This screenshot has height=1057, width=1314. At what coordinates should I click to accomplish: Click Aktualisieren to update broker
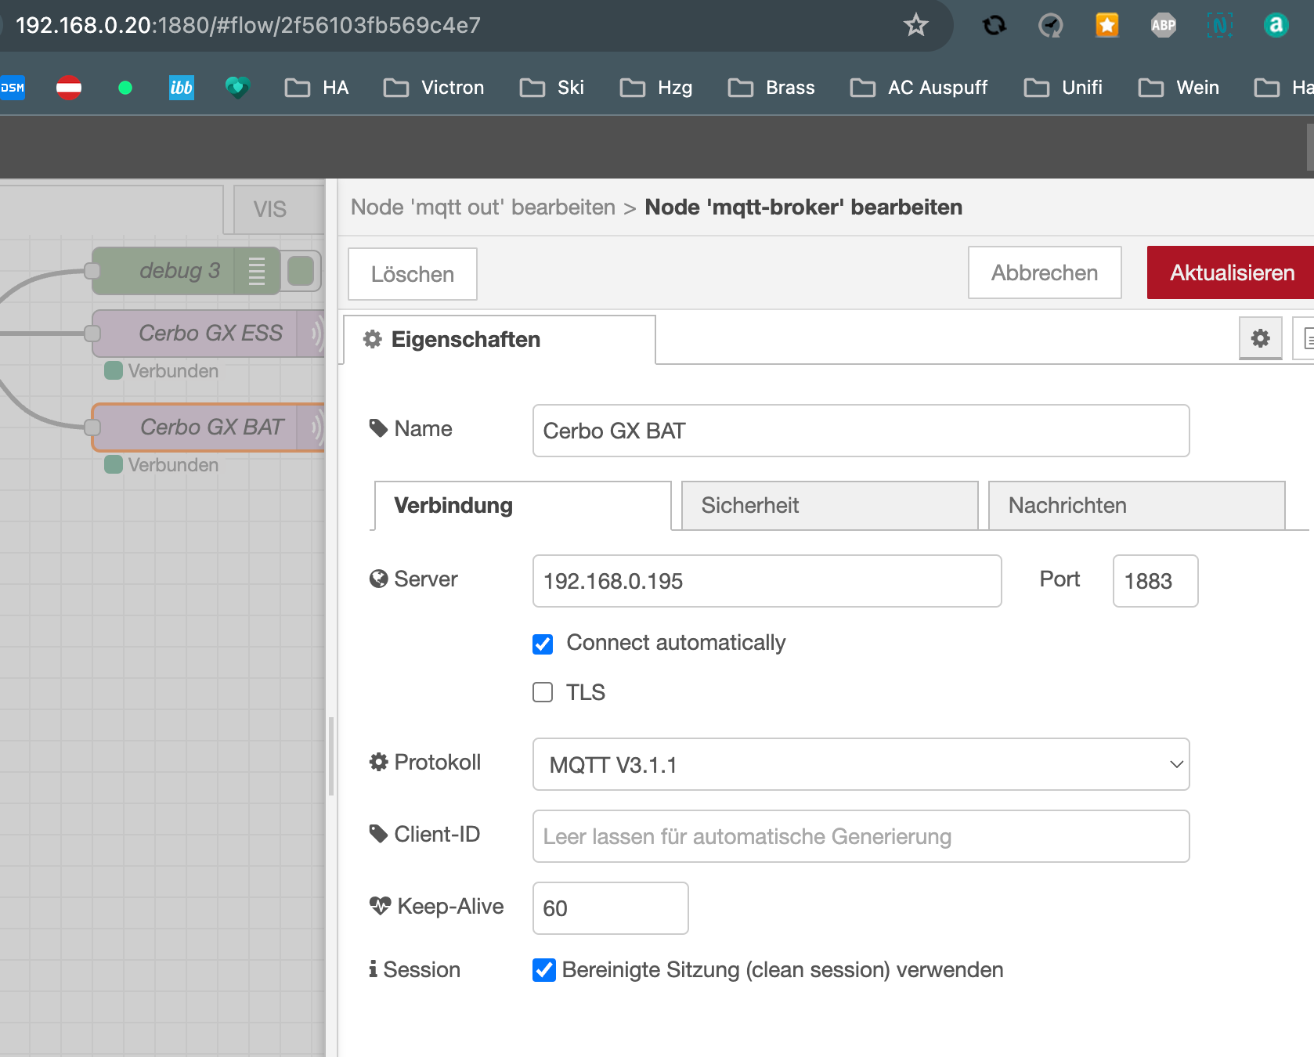point(1231,272)
